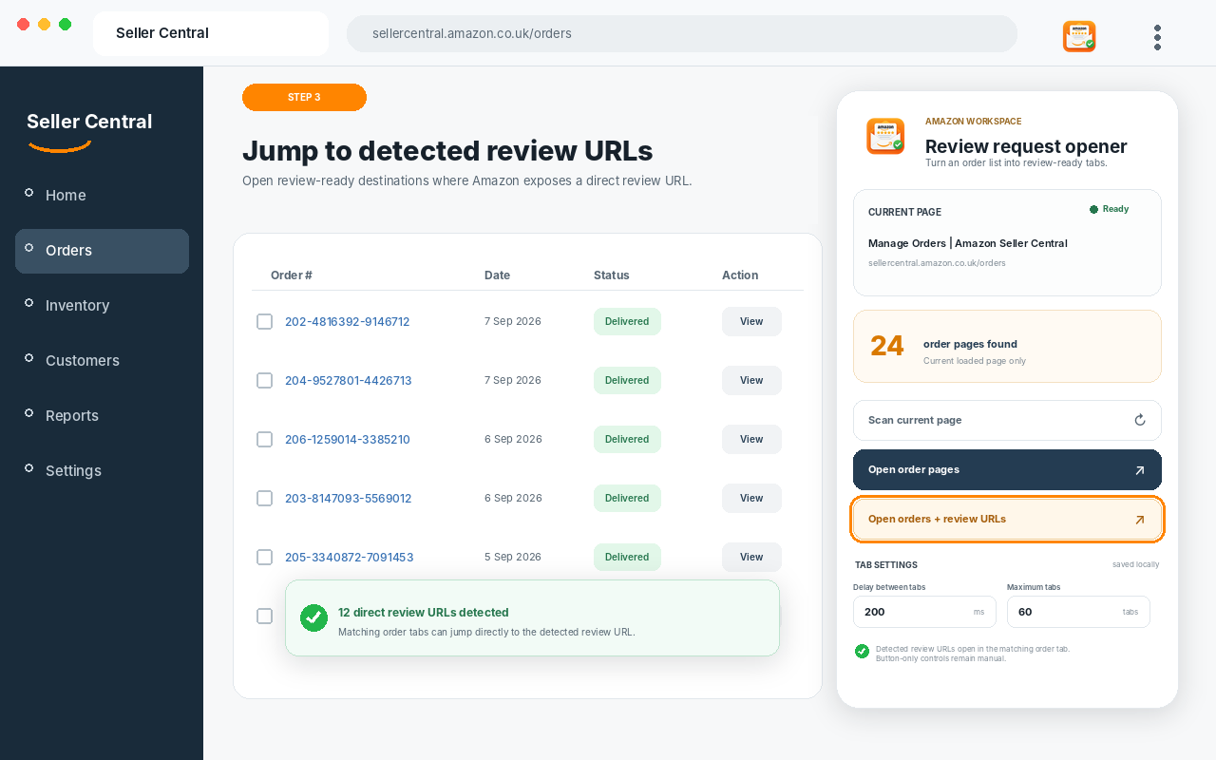This screenshot has width=1216, height=760.
Task: View order 205-3340872-7091453
Action: point(751,557)
